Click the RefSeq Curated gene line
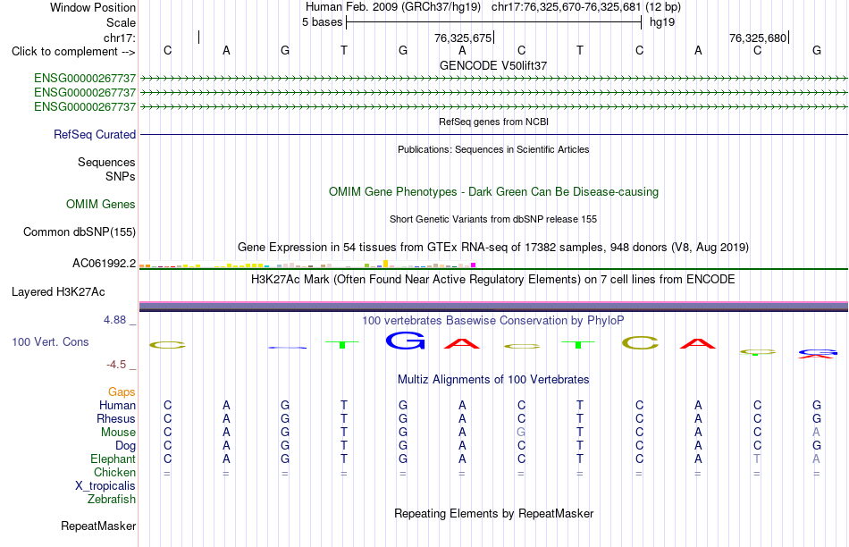 [493, 134]
